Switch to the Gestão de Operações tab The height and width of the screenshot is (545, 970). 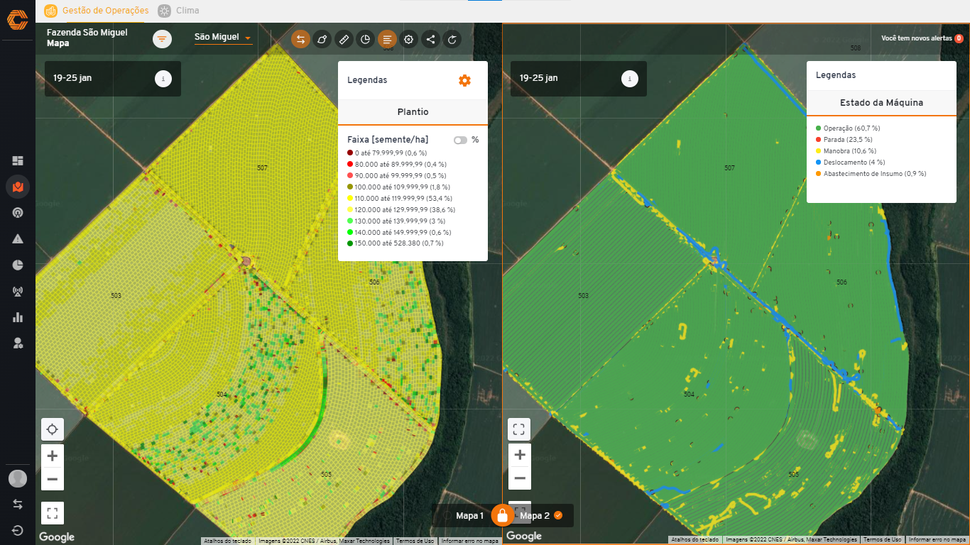click(x=97, y=11)
